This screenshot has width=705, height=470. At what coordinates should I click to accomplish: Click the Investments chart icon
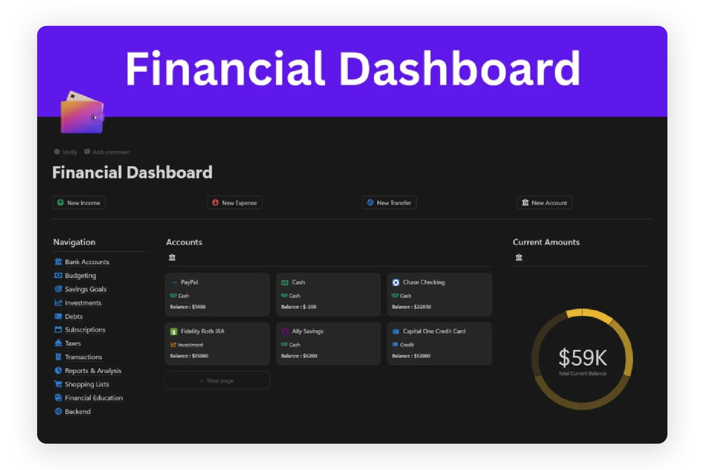coord(58,302)
